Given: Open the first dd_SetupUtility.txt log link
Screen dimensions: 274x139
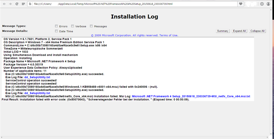Looking at the screenshot, I should click(37, 77).
